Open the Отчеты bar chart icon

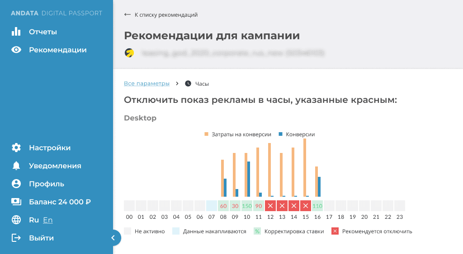point(16,32)
